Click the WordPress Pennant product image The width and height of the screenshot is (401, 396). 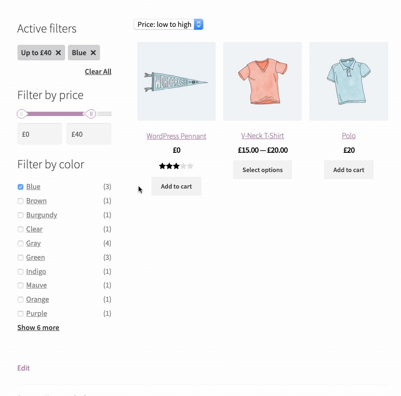[x=176, y=81]
